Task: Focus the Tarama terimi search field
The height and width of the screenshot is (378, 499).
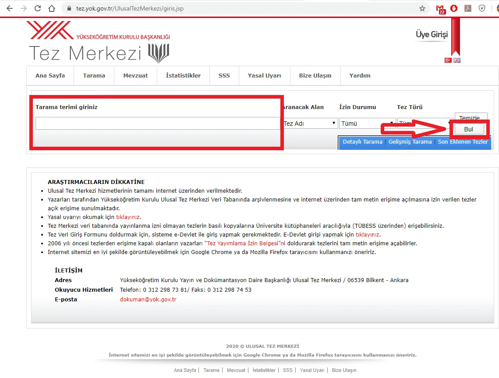Action: pos(158,123)
